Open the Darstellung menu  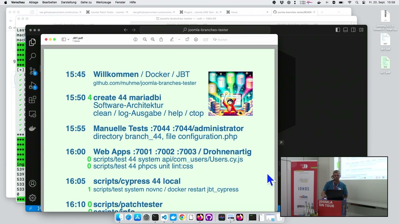point(69,2)
